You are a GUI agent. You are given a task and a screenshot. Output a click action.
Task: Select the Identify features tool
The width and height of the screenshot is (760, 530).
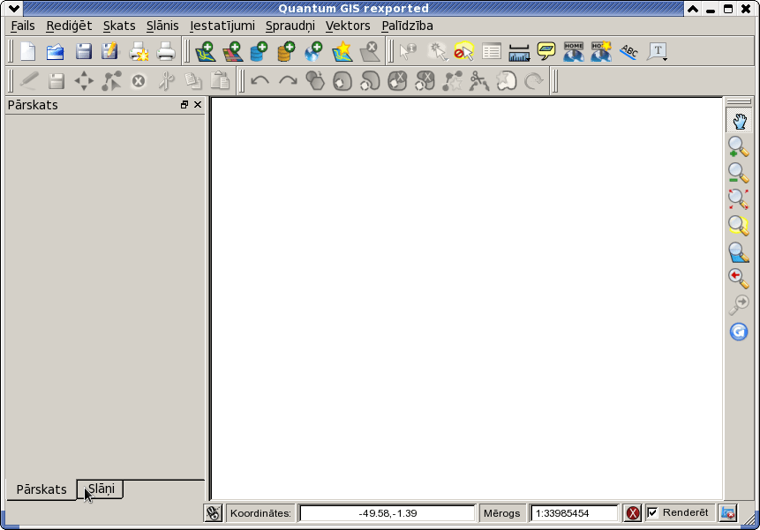[x=408, y=51]
